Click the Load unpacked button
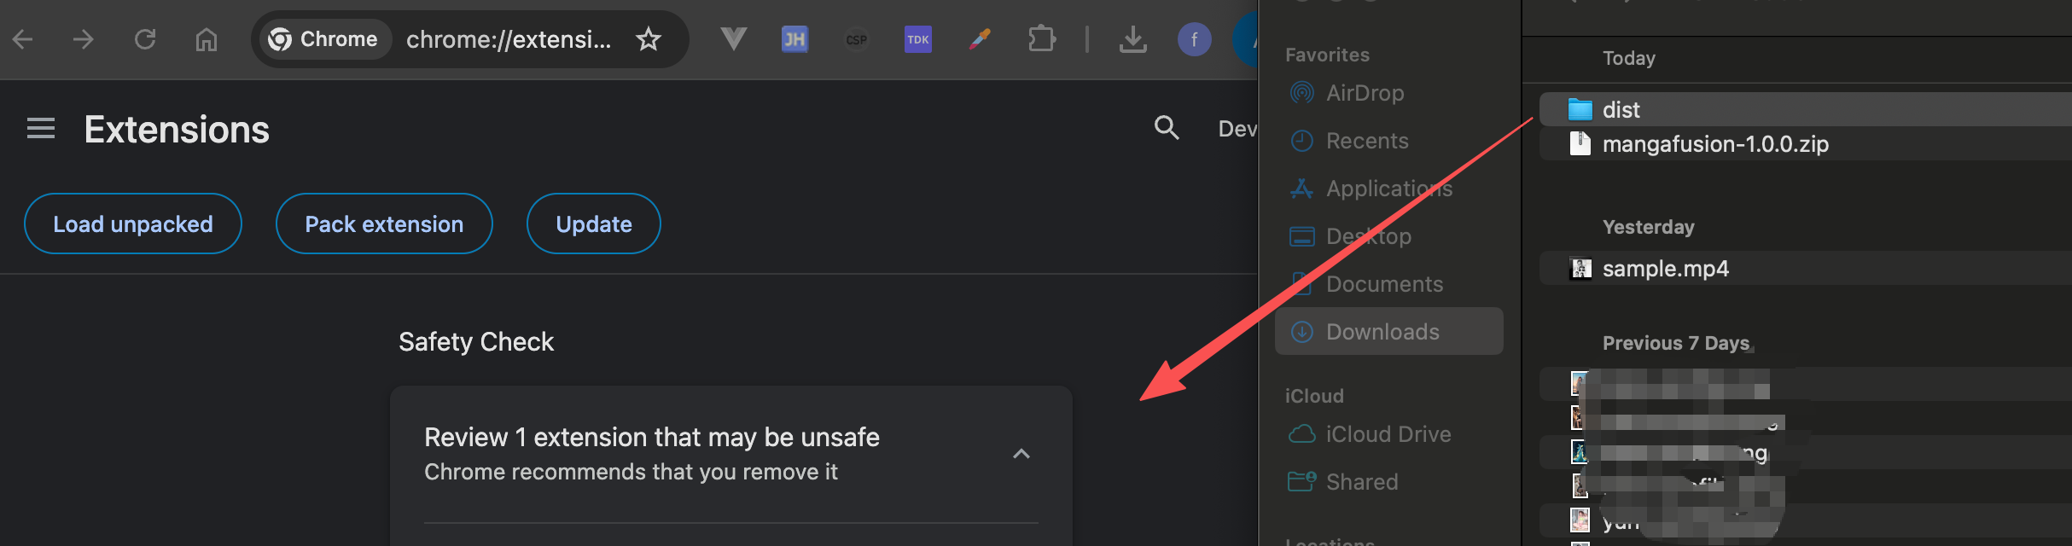 133,224
